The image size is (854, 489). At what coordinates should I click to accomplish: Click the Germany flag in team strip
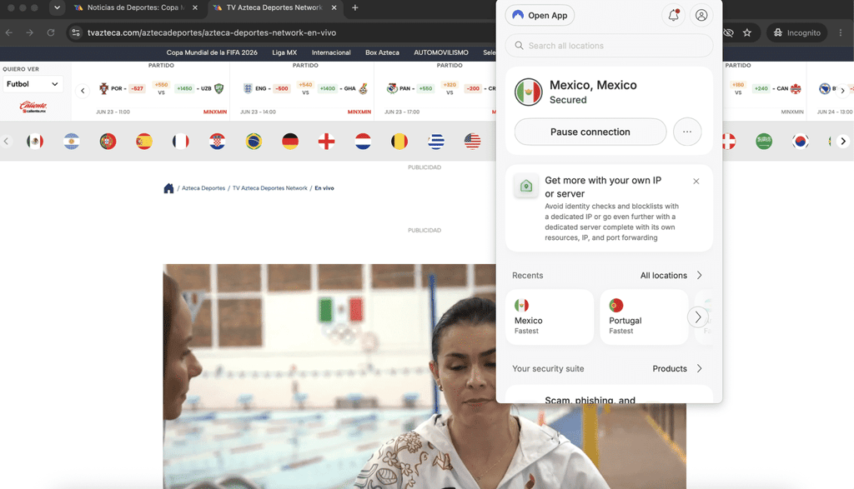pyautogui.click(x=290, y=142)
